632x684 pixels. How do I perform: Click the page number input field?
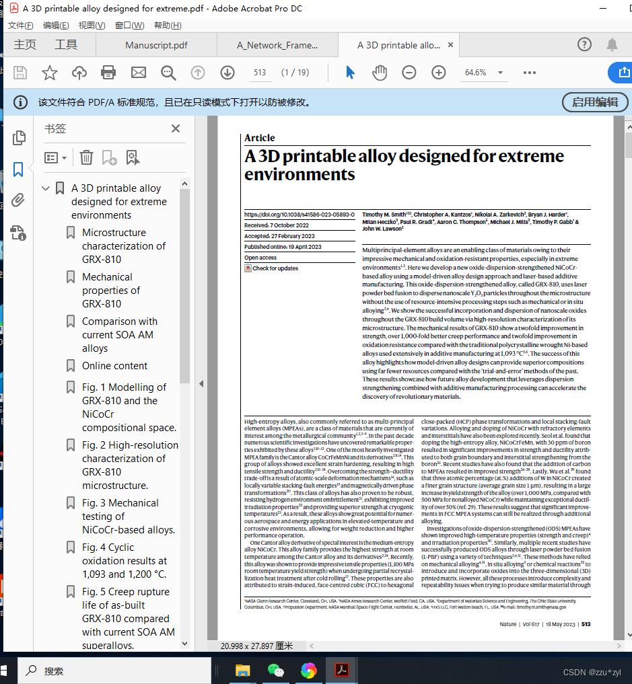pos(260,73)
